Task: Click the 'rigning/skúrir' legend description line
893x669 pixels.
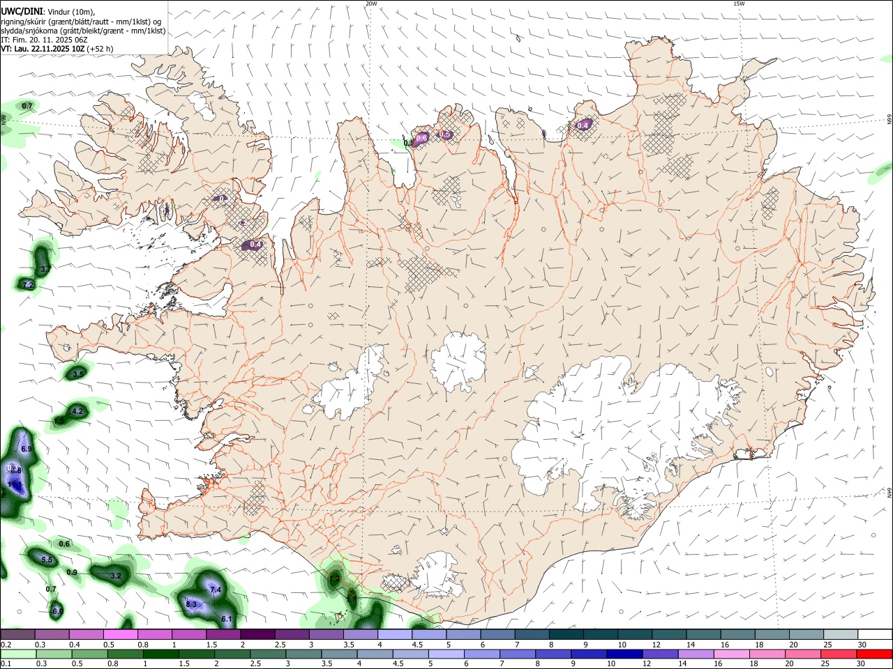Action: [x=81, y=22]
